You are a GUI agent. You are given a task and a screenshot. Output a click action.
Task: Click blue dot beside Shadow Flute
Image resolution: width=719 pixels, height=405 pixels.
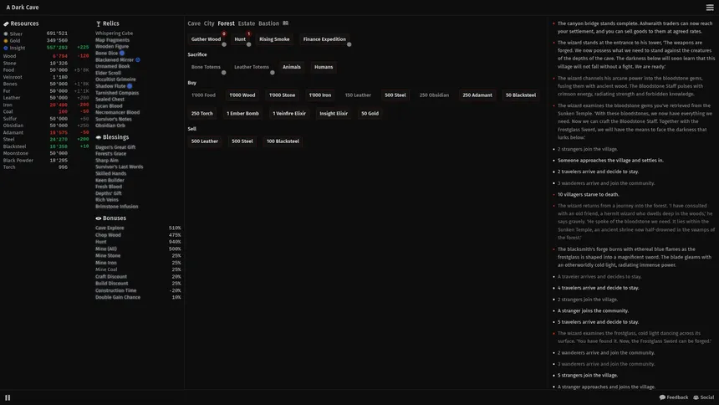[x=130, y=86]
